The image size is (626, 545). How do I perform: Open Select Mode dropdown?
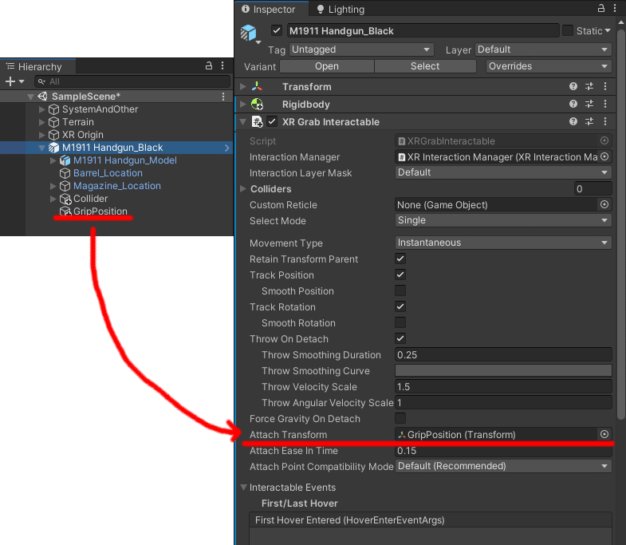click(503, 220)
